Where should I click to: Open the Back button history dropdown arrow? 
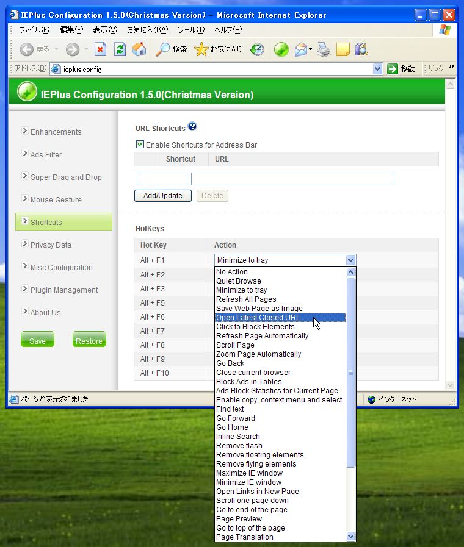point(56,49)
